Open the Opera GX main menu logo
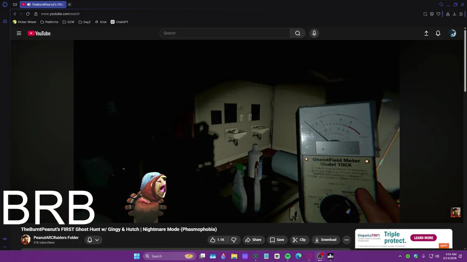467x262 pixels. (5, 5)
